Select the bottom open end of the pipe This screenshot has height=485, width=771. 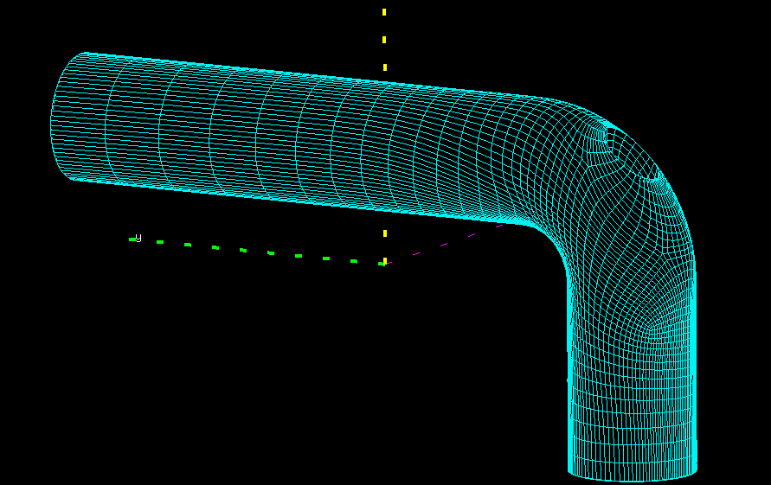[633, 471]
